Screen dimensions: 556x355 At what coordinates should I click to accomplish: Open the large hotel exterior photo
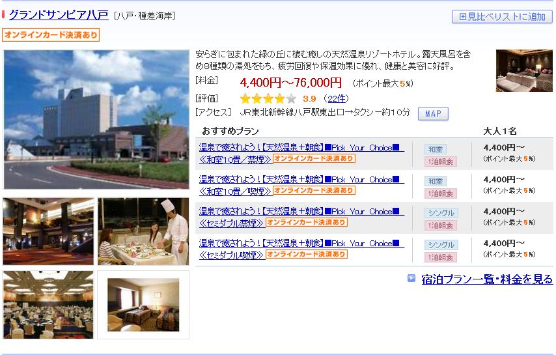96,119
